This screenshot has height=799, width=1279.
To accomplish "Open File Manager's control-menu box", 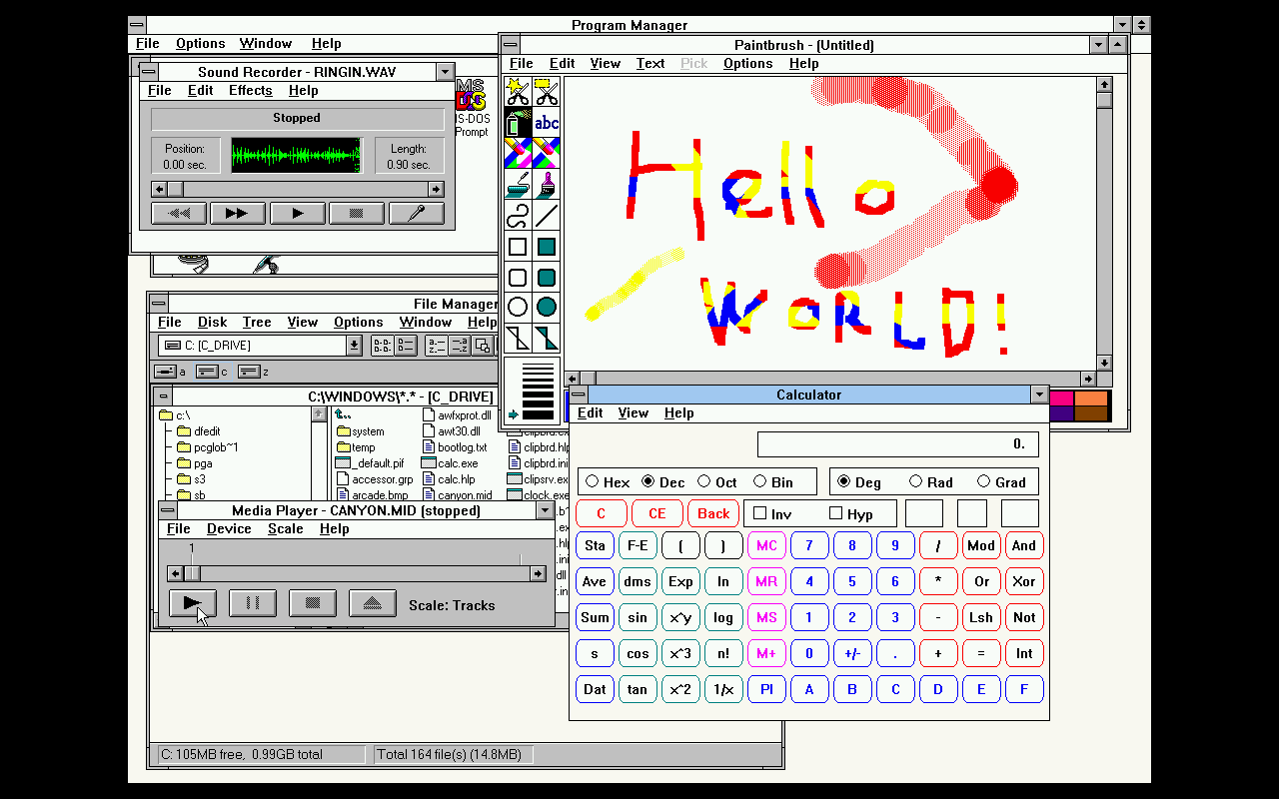I will tap(160, 304).
